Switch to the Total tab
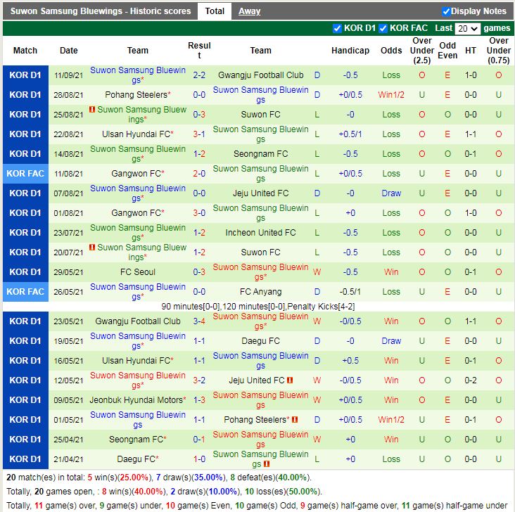This screenshot has width=515, height=512. 215,11
